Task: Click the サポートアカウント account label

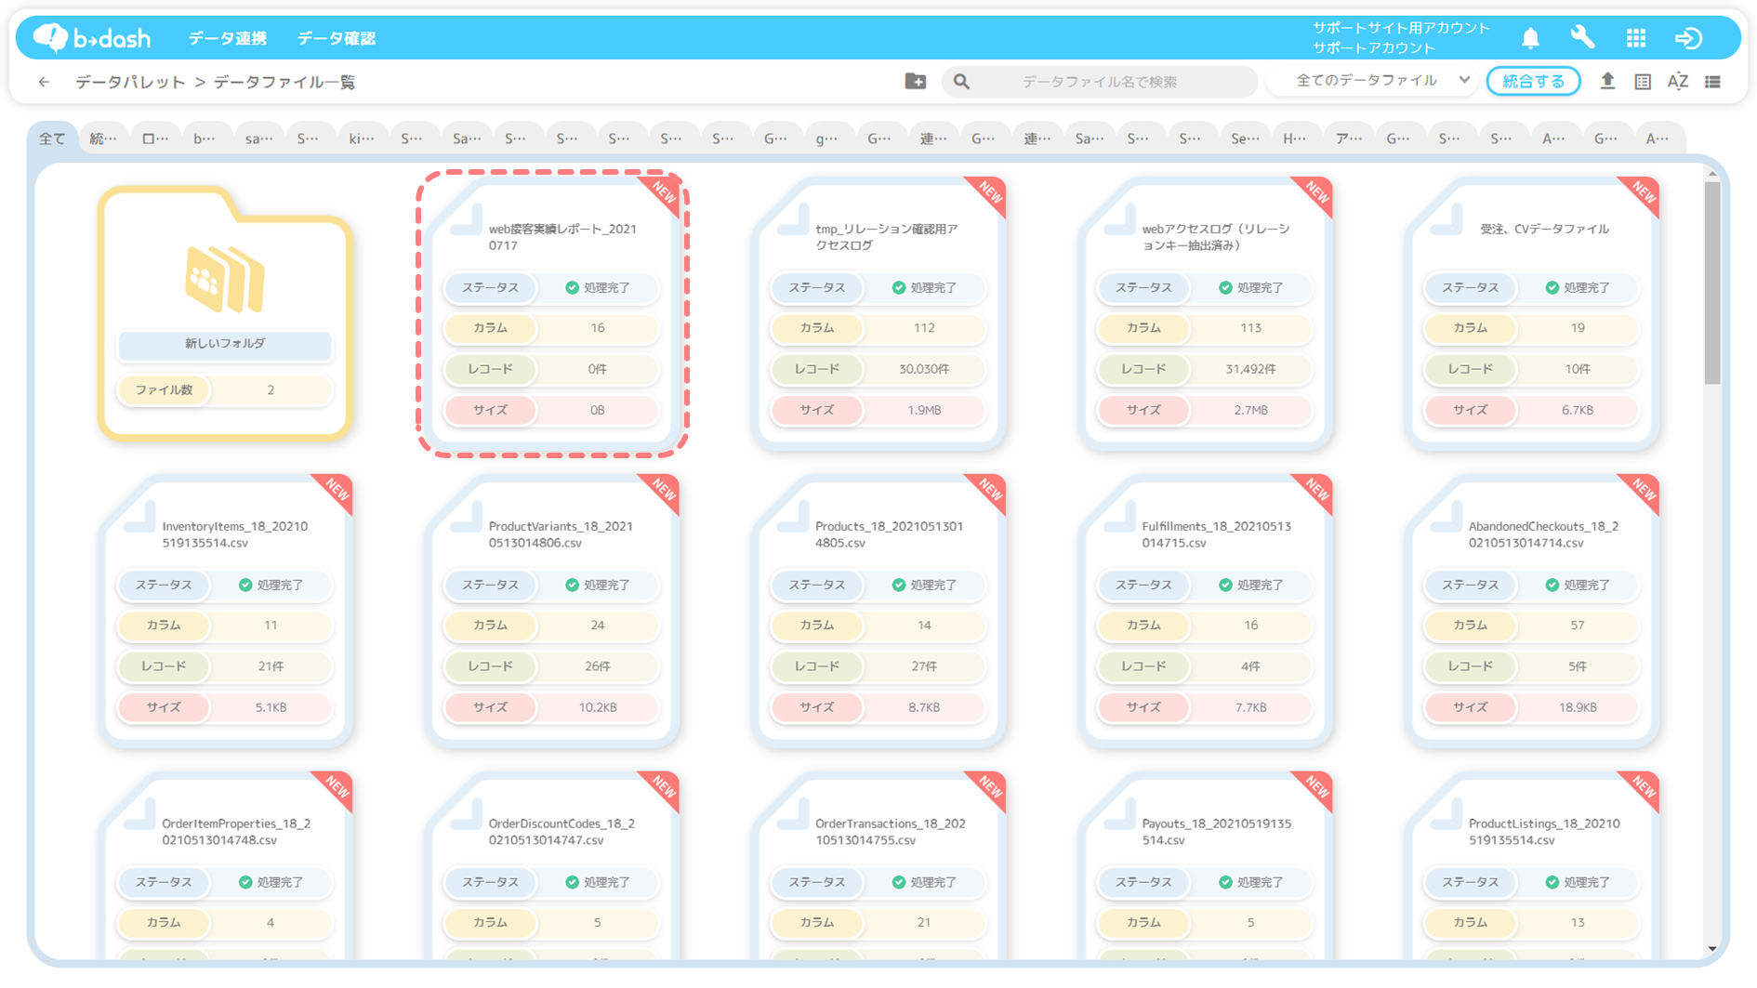Action: pyautogui.click(x=1374, y=47)
